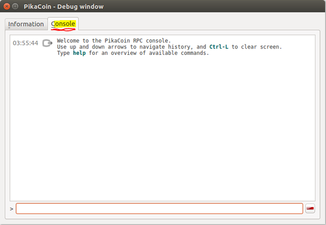Click the command input field

pyautogui.click(x=159, y=209)
